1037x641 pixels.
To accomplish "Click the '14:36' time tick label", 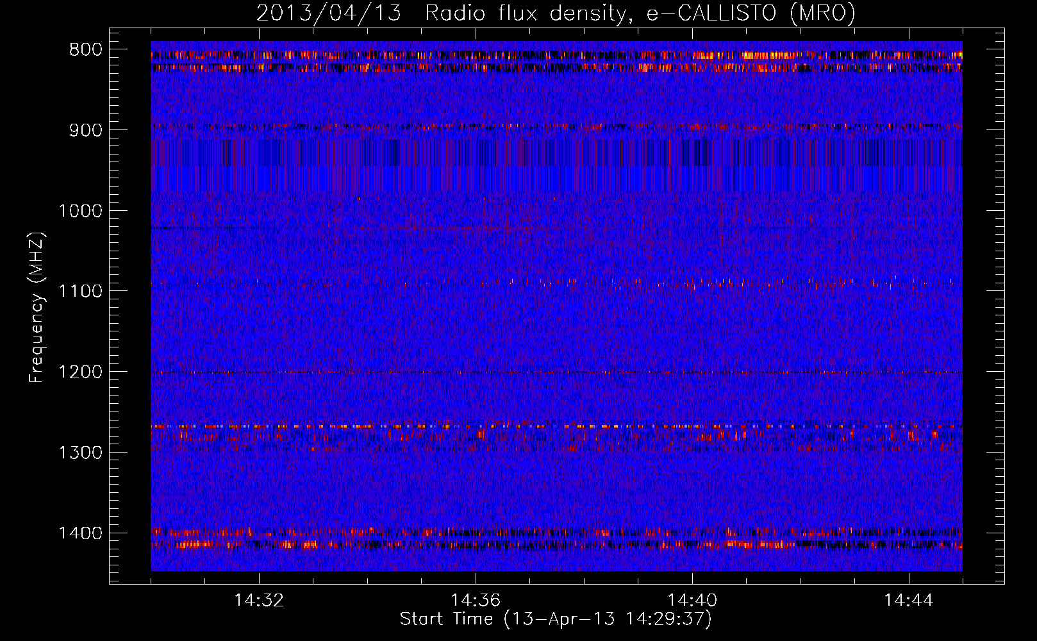I will (x=476, y=601).
